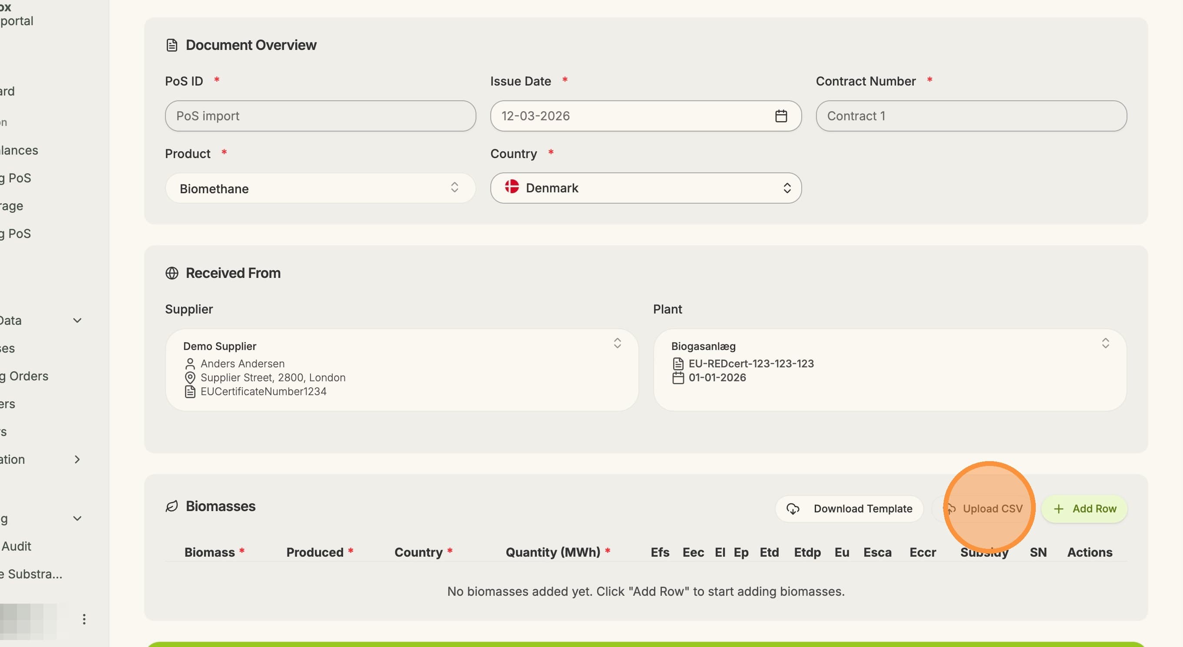Focus the PoS ID input field

pos(320,116)
